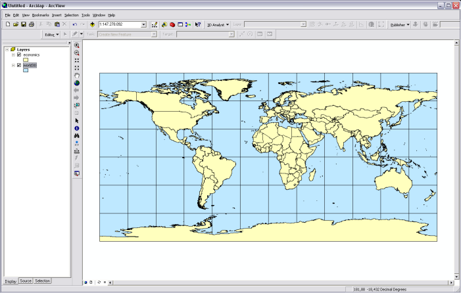Open the Insert menu
The width and height of the screenshot is (461, 293).
click(57, 15)
